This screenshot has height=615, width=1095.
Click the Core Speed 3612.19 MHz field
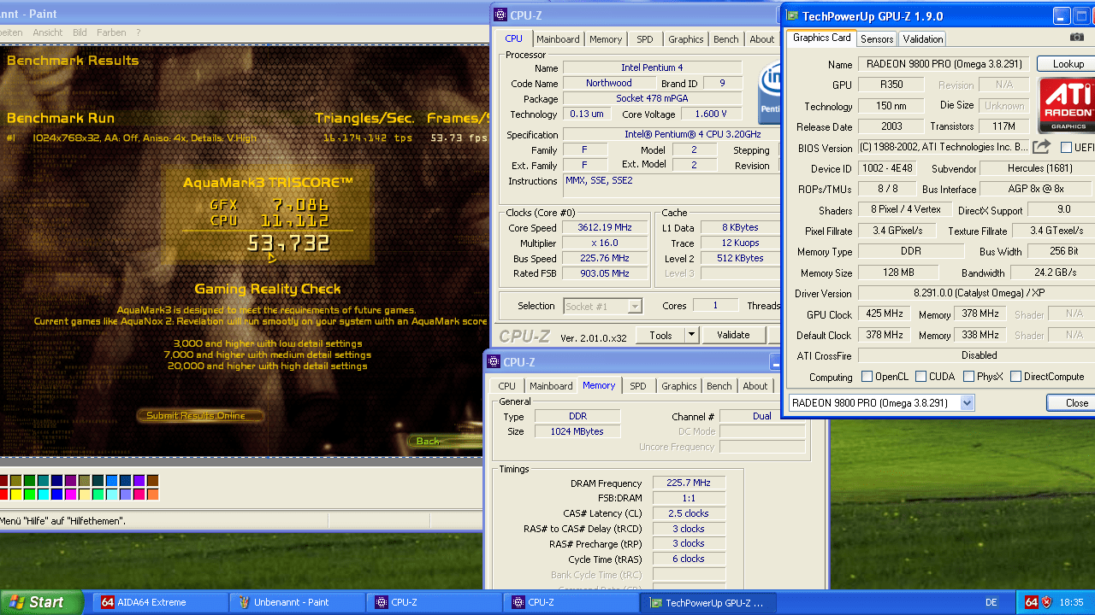(x=606, y=228)
